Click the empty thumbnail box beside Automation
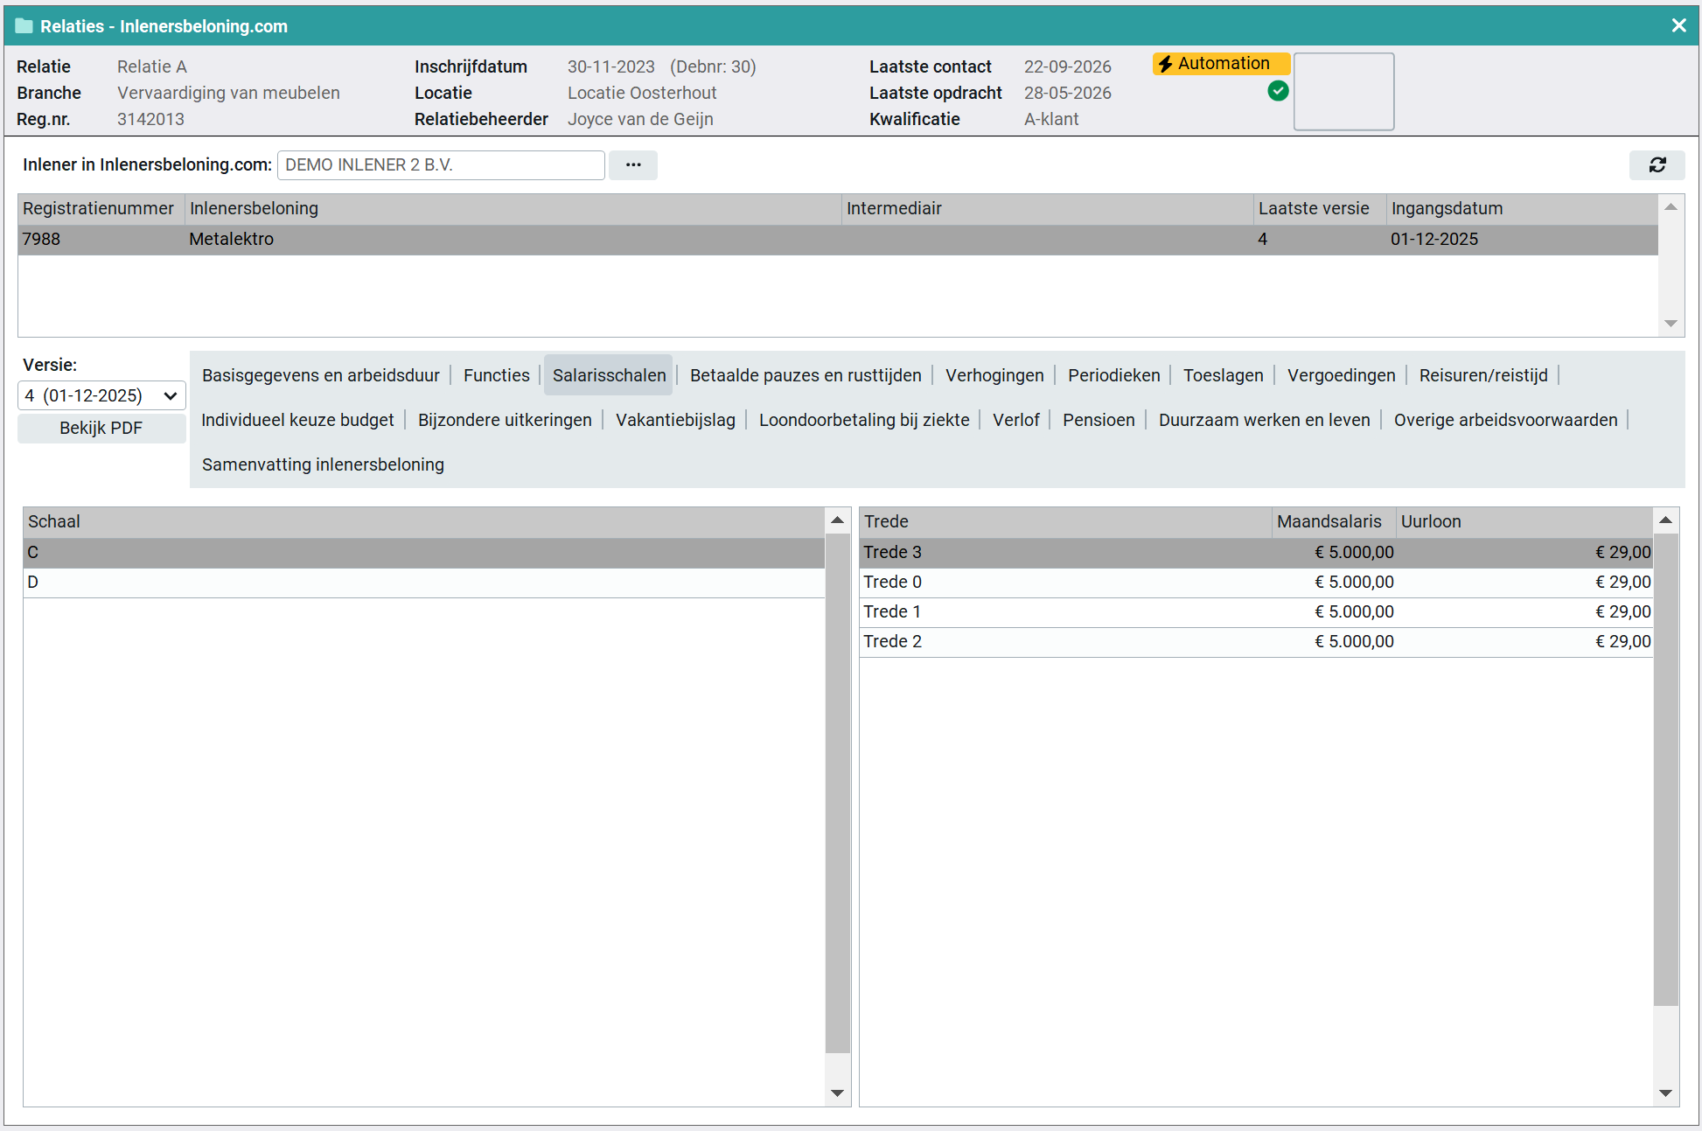The width and height of the screenshot is (1702, 1131). (1343, 91)
